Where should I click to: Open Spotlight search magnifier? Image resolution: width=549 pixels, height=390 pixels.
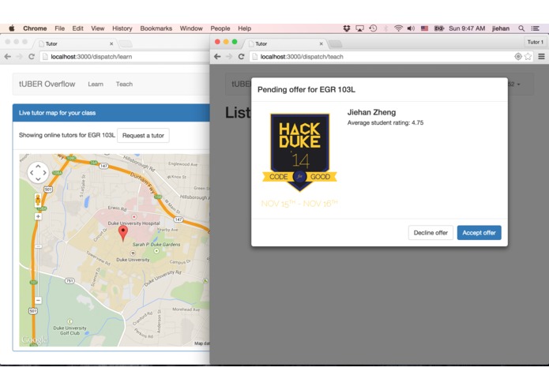pyautogui.click(x=521, y=28)
